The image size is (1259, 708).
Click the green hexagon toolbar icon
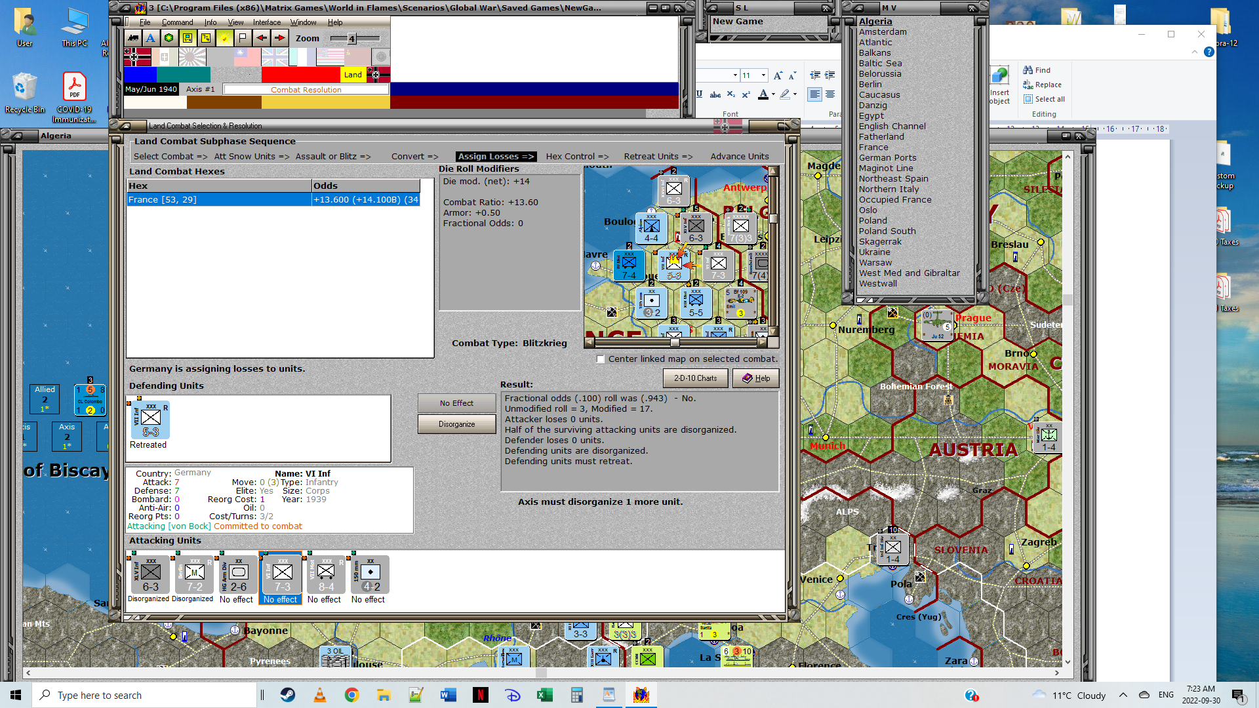click(169, 38)
